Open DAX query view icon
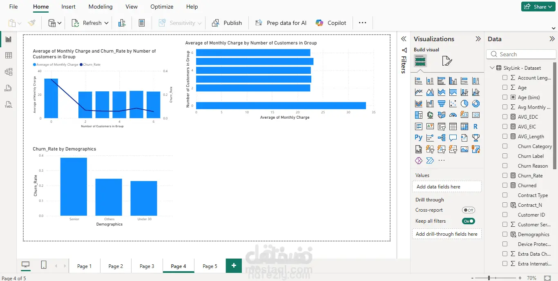Image resolution: width=558 pixels, height=281 pixels. (x=8, y=88)
